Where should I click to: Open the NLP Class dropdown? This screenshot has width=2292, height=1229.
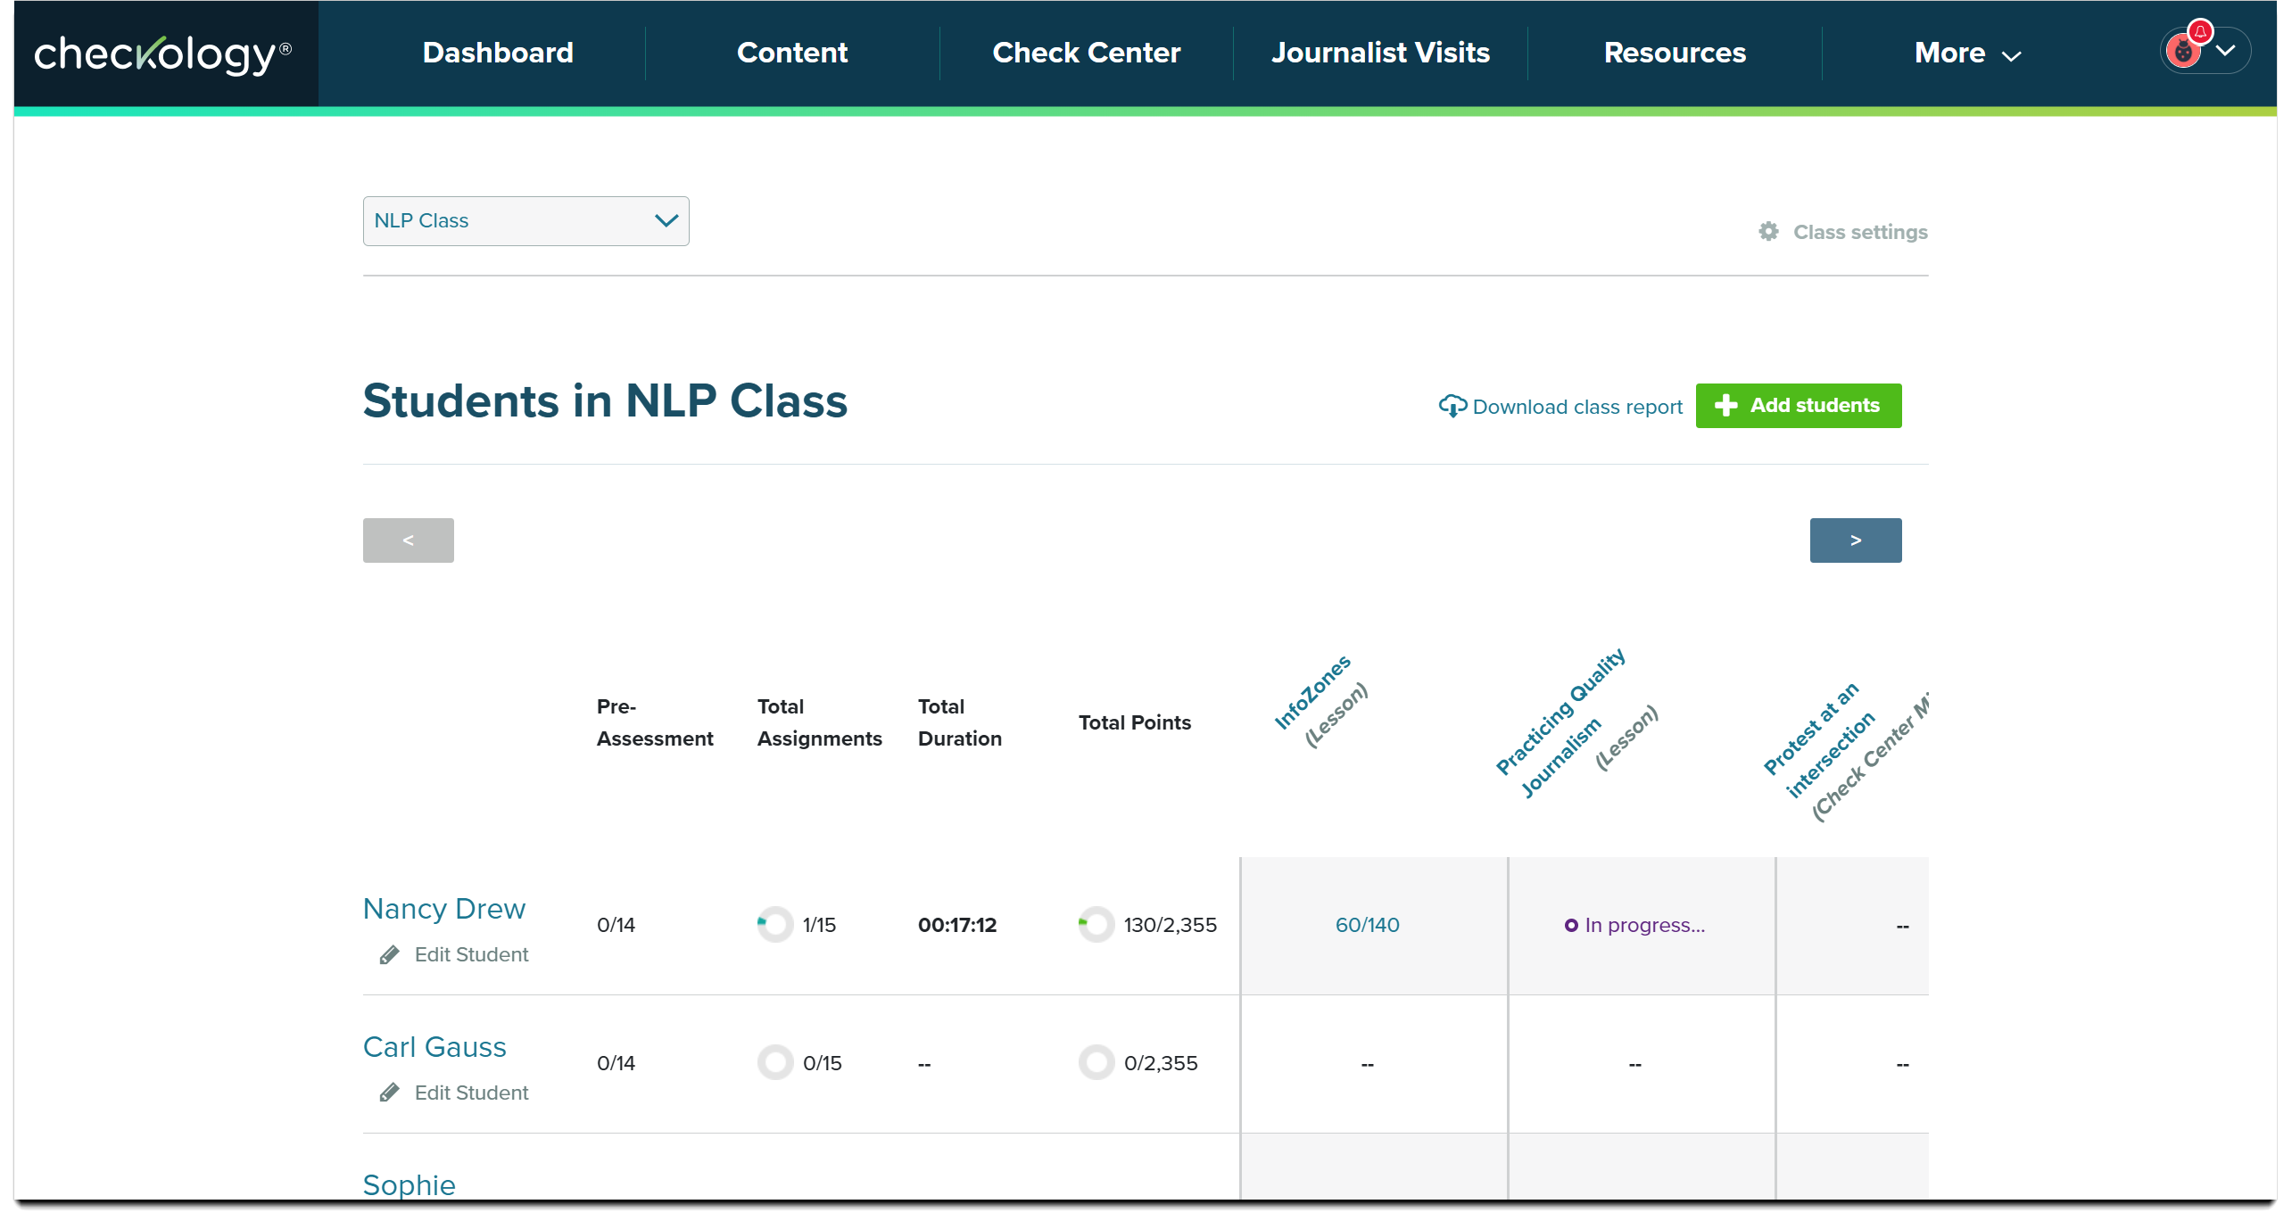(525, 221)
